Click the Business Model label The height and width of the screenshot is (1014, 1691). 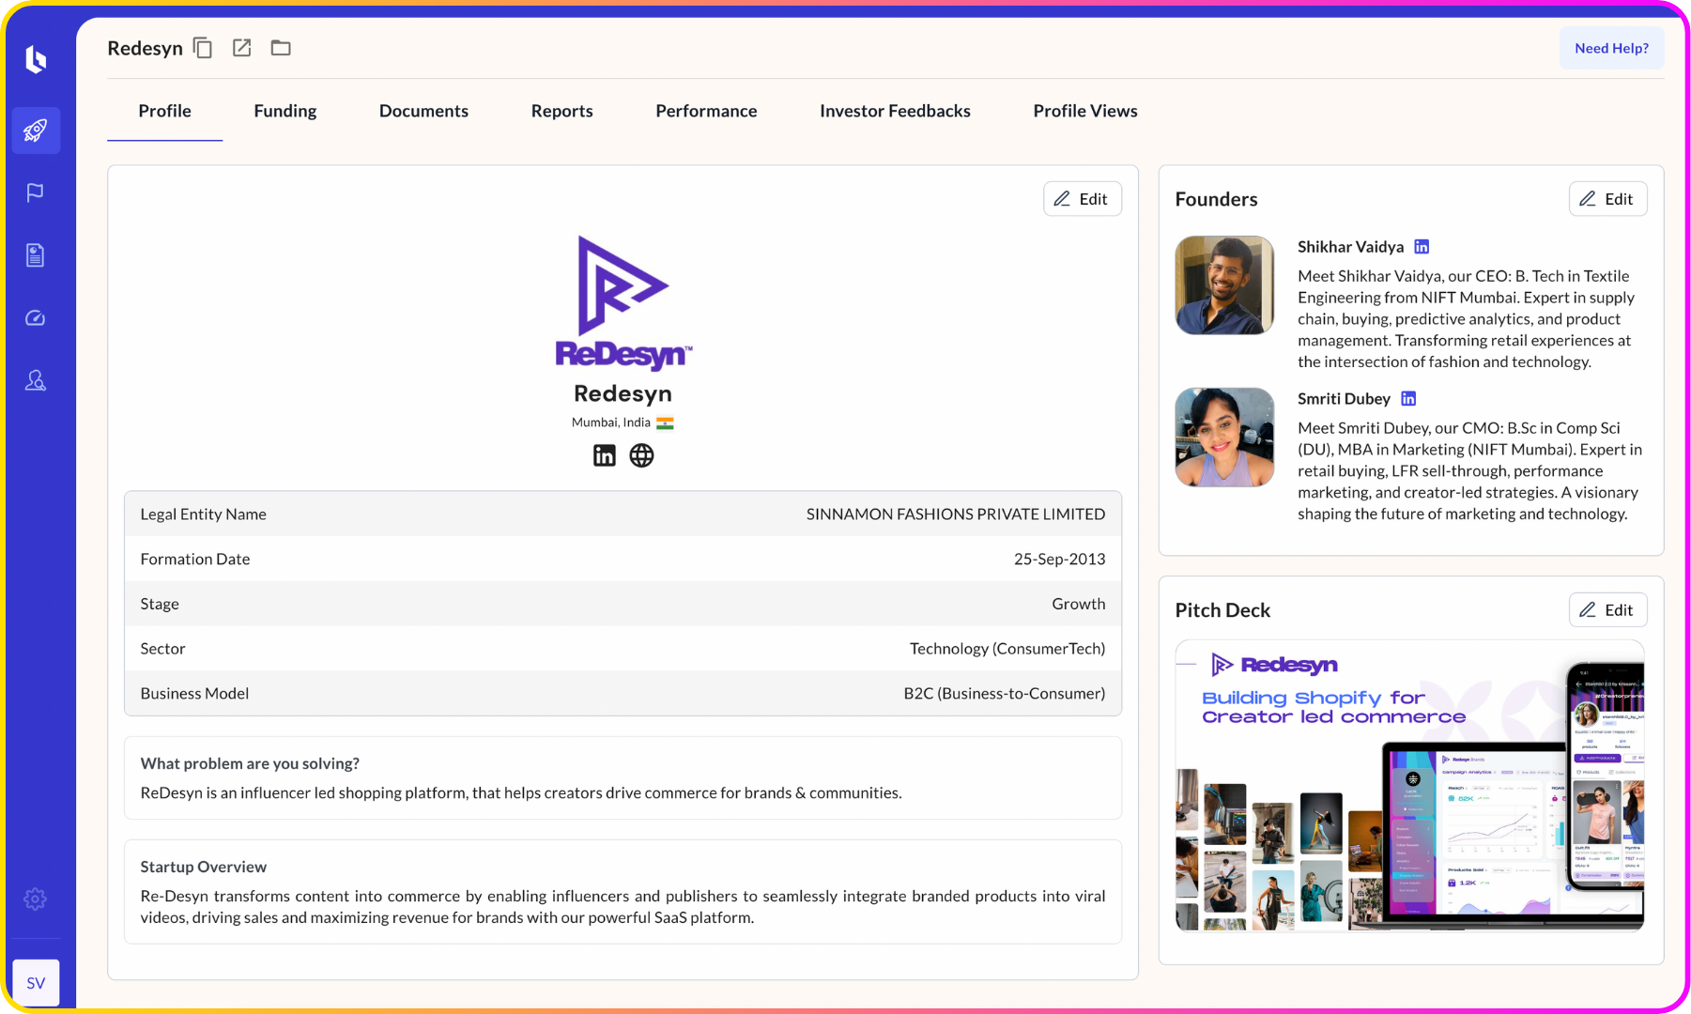pyautogui.click(x=194, y=694)
